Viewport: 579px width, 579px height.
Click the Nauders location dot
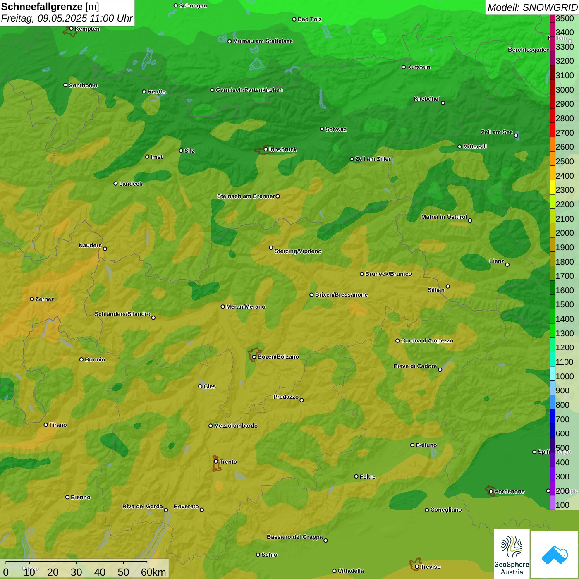click(x=105, y=249)
